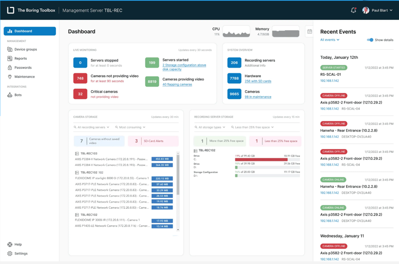The width and height of the screenshot is (399, 264).
Task: Open the All storage types dropdown
Action: (x=210, y=128)
